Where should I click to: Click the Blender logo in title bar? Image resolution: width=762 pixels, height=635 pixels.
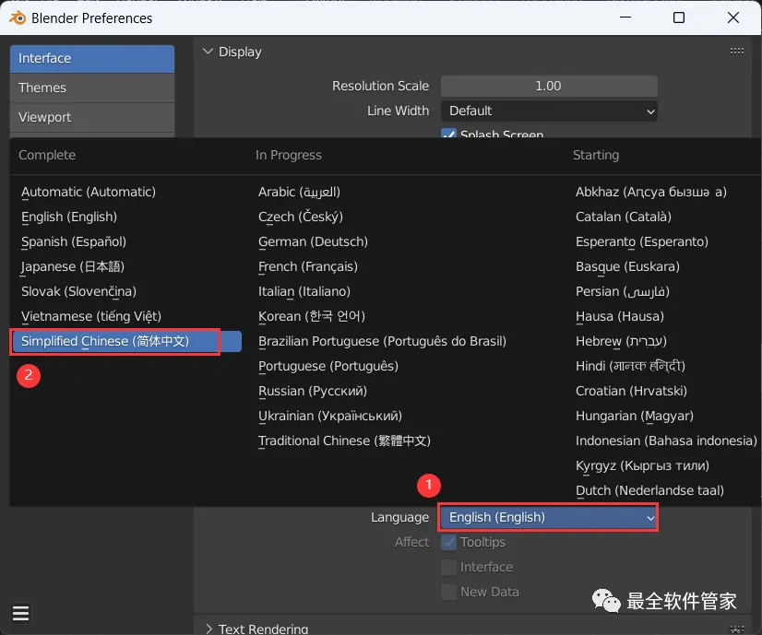18,18
